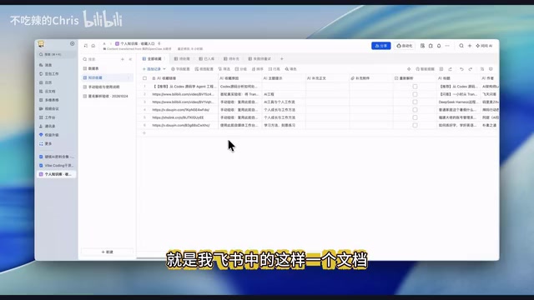This screenshot has height=300, width=534.
Task: Open the more arrow on 知识收藏 table item
Action: click(129, 77)
